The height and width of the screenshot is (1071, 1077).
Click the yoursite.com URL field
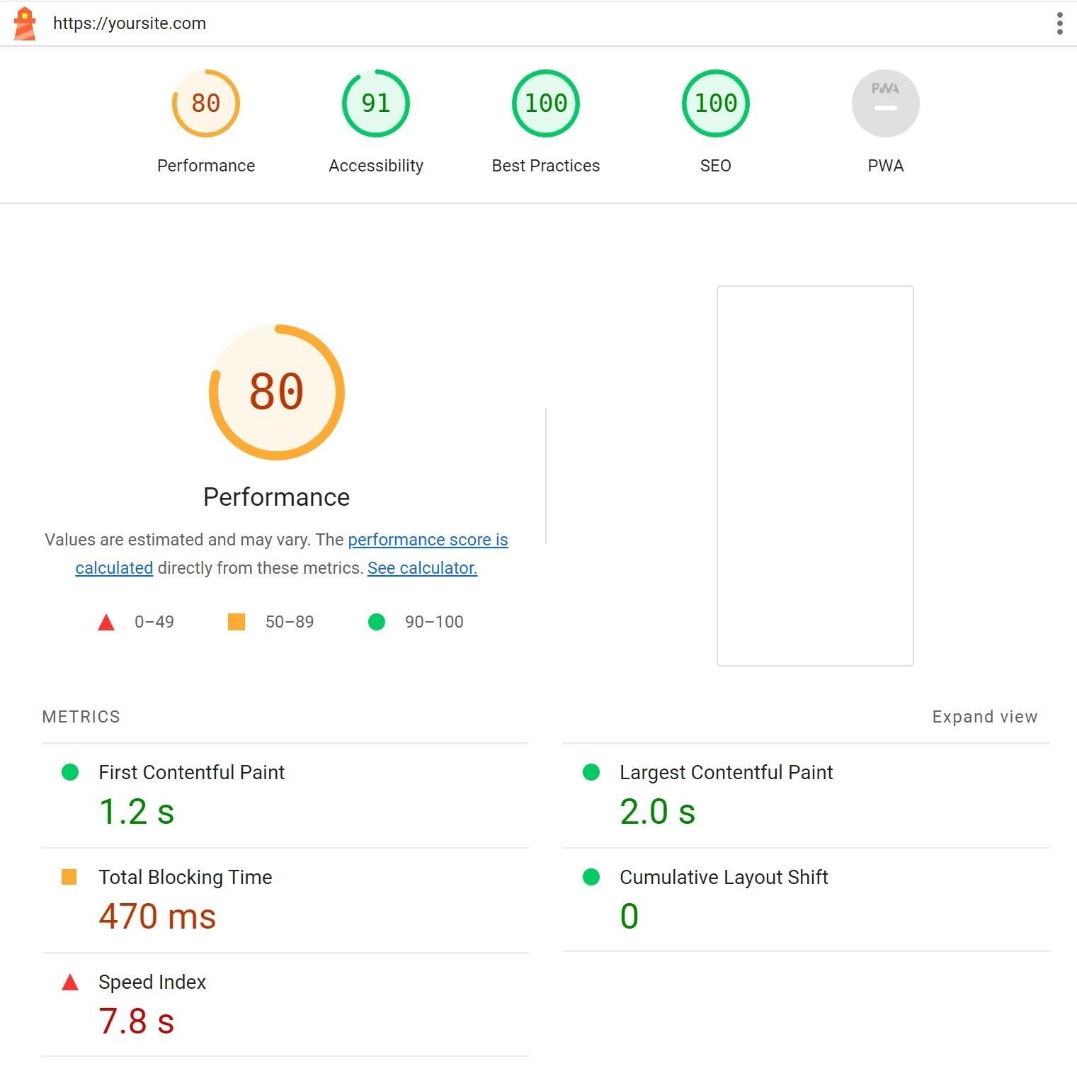pyautogui.click(x=130, y=23)
